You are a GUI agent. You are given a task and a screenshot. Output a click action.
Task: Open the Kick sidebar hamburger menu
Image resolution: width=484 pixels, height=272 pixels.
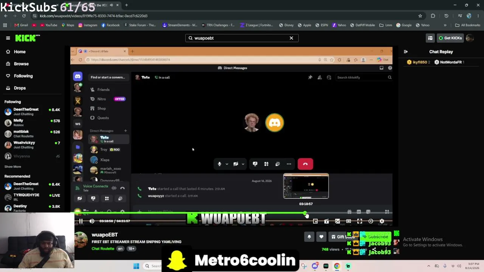click(x=8, y=38)
